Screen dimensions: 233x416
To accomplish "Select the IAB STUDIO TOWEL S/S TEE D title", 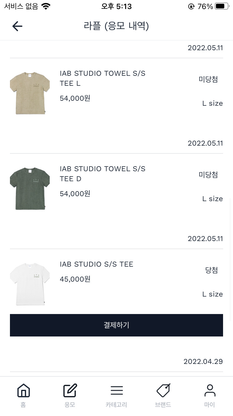I will (103, 174).
